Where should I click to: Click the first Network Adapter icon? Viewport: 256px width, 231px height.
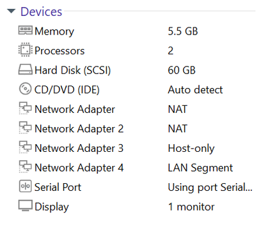click(26, 108)
